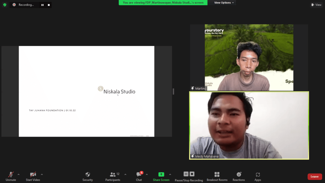Expand video settings arrow beside Start Video
The height and width of the screenshot is (183, 325).
pos(42,174)
